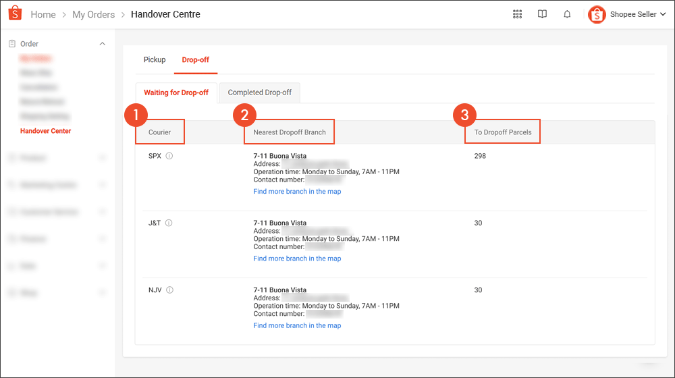This screenshot has width=675, height=378.
Task: Click the 30 parcels count for NJV
Action: point(478,290)
